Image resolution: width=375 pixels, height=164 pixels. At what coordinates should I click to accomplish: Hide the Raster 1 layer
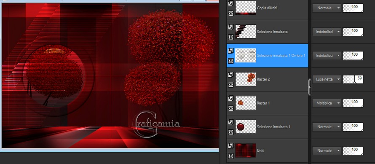point(230,108)
